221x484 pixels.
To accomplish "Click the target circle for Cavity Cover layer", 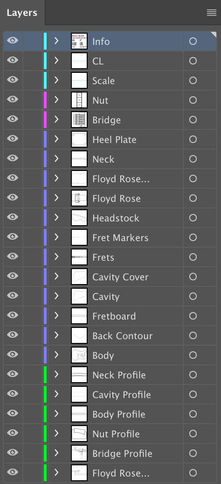I will (x=193, y=277).
